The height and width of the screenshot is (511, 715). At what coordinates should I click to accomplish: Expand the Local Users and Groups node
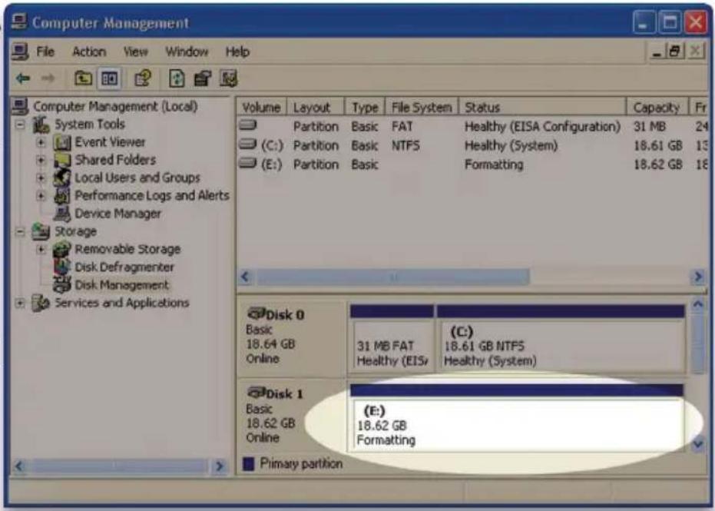[41, 178]
